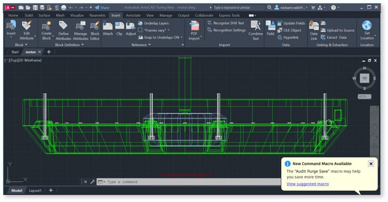Screen dimensions: 388x202
Task: Select the Clip tool in Reference panel
Action: [119, 25]
